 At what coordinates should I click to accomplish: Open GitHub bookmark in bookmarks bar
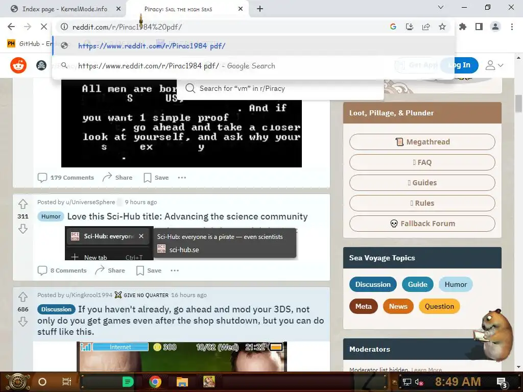[30, 44]
